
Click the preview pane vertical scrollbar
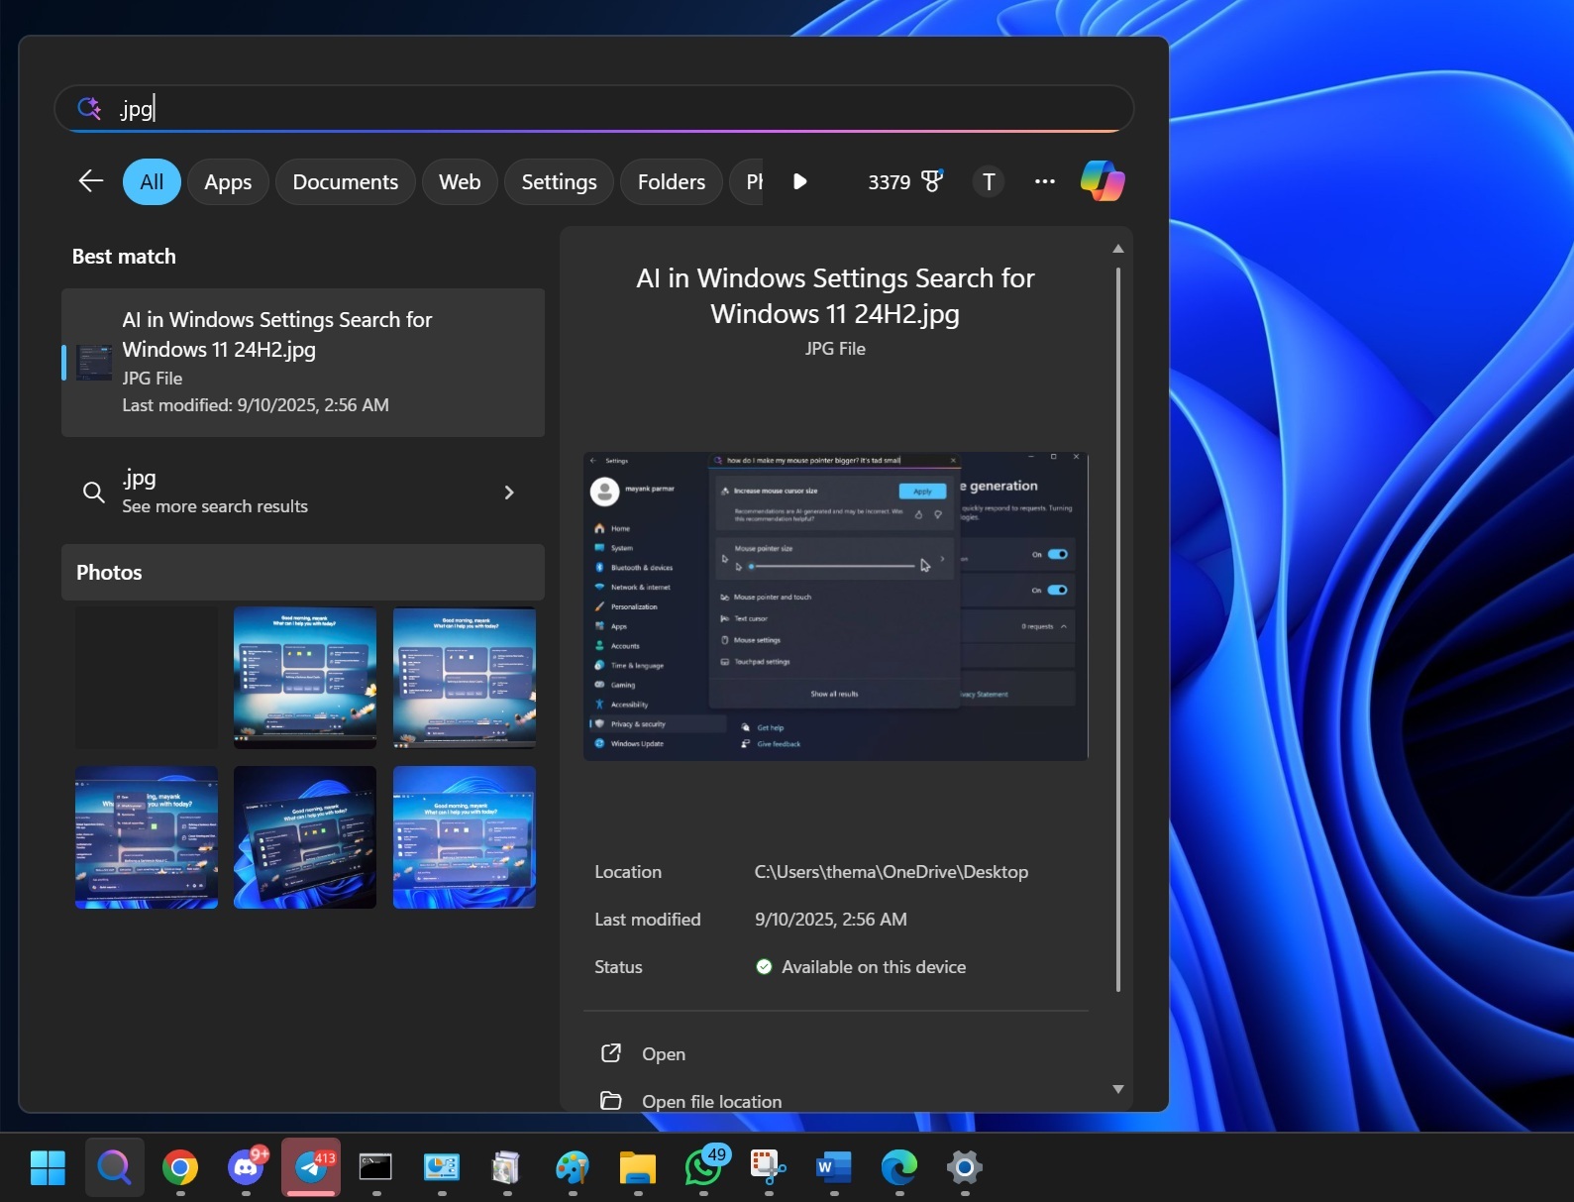(1118, 629)
